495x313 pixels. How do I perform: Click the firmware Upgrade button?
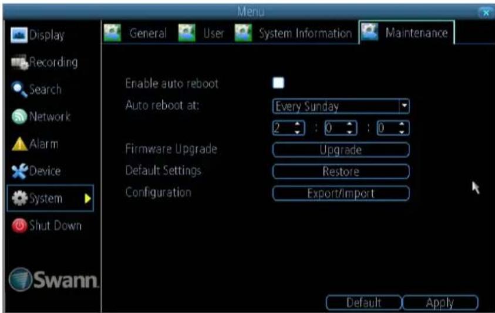pyautogui.click(x=341, y=149)
